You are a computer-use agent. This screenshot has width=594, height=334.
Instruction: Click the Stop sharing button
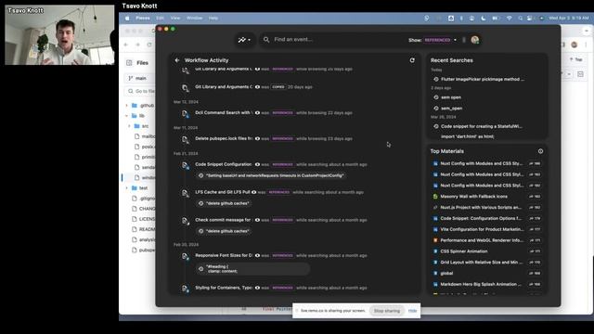(x=387, y=311)
